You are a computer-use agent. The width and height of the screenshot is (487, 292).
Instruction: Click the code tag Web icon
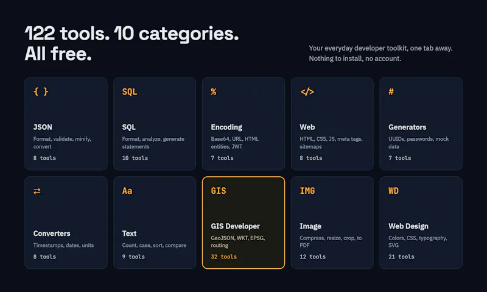click(307, 91)
